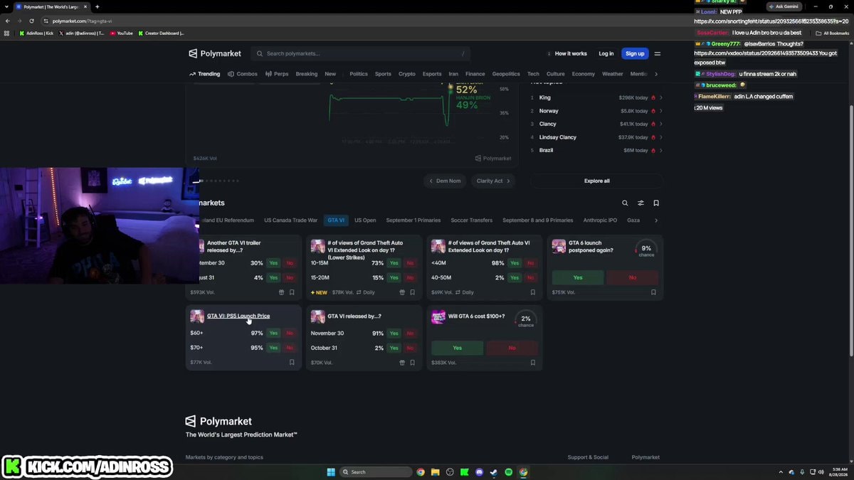Select Yes for November 30 GTA VI release

[394, 333]
